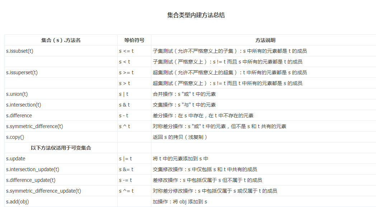Click description 子集测试（允许不严格意义上的子集）

coord(230,51)
